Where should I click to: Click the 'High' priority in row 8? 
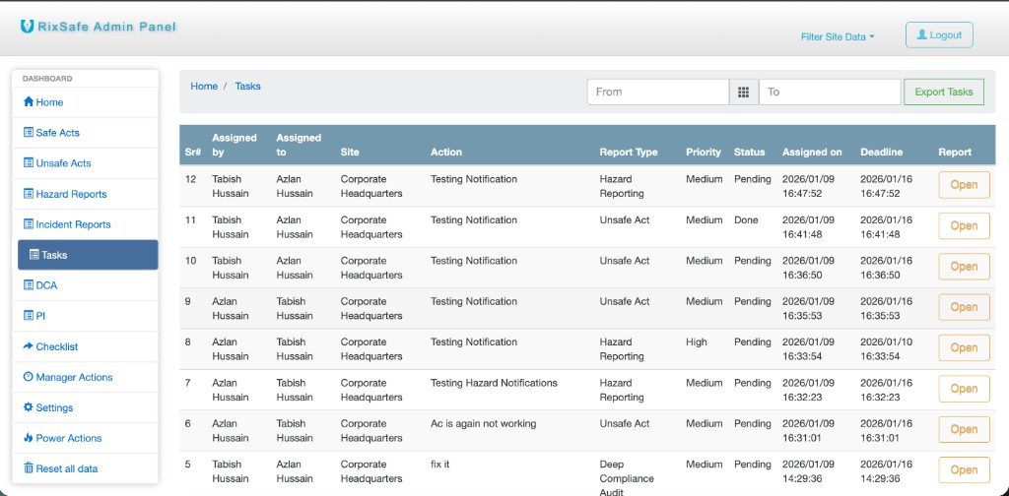(x=697, y=341)
